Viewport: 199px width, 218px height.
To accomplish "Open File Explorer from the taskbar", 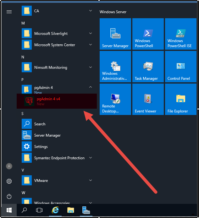I will pyautogui.click(x=70, y=210).
